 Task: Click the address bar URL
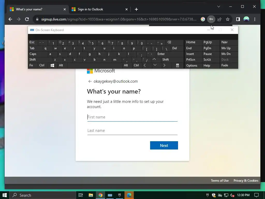point(119,19)
